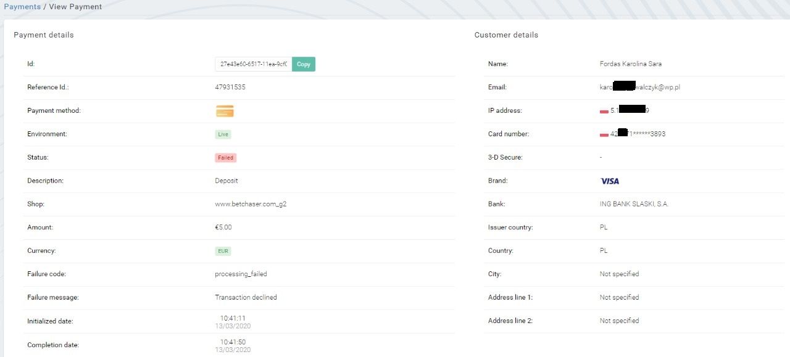Screen dimensions: 790x357
Task: Click the Transaction declined failure message
Action: [246, 298]
